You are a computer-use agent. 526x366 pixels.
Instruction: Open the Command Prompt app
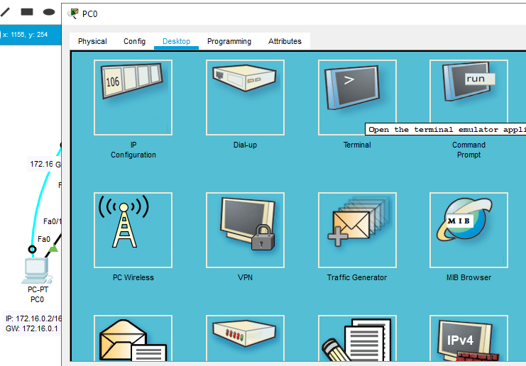469,98
